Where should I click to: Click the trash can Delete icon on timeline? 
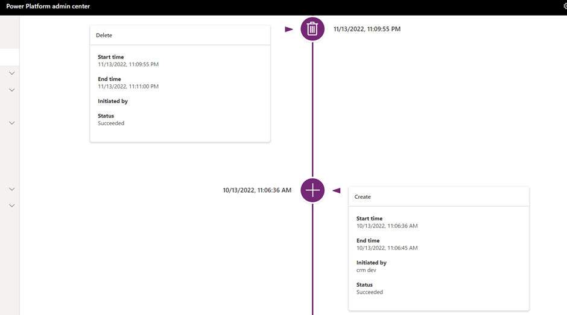click(312, 29)
